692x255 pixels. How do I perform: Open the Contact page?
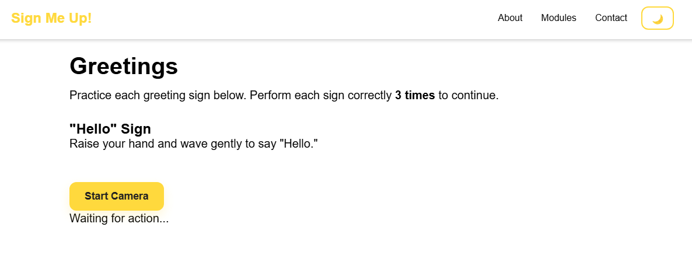pyautogui.click(x=611, y=18)
